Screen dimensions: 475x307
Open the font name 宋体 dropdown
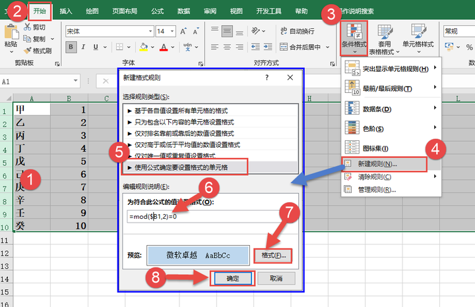150,31
